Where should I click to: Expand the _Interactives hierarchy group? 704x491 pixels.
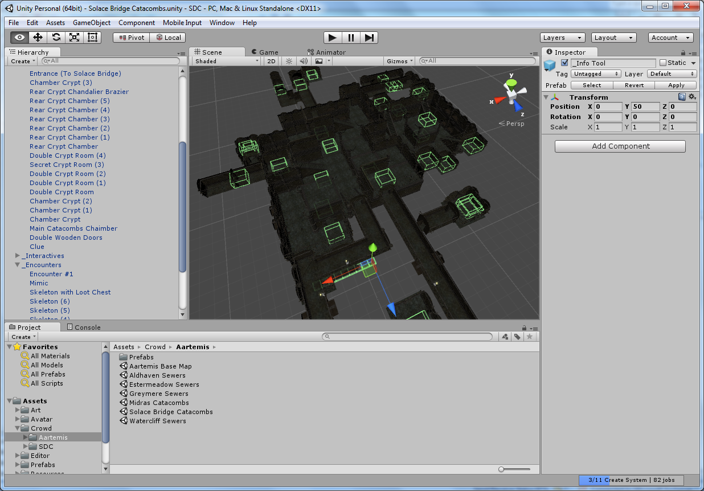click(18, 256)
